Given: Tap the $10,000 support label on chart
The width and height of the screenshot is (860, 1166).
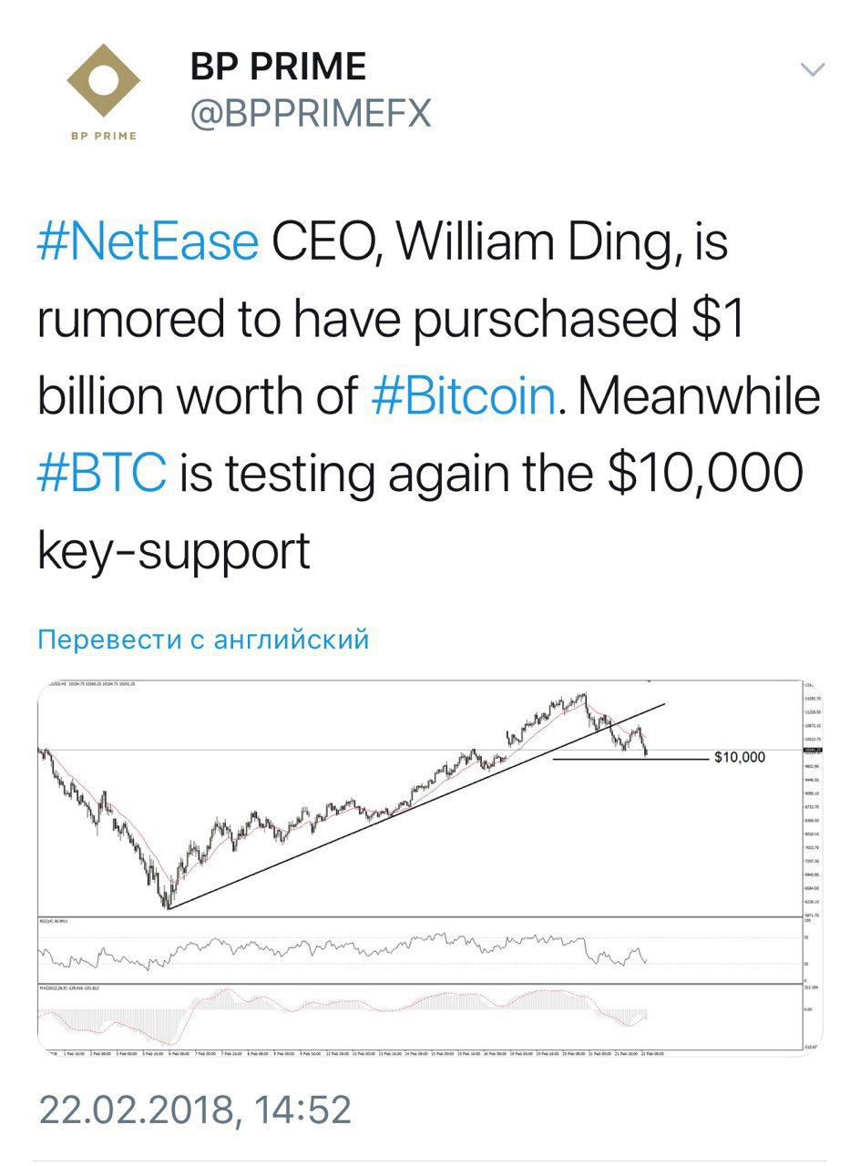Looking at the screenshot, I should point(740,757).
